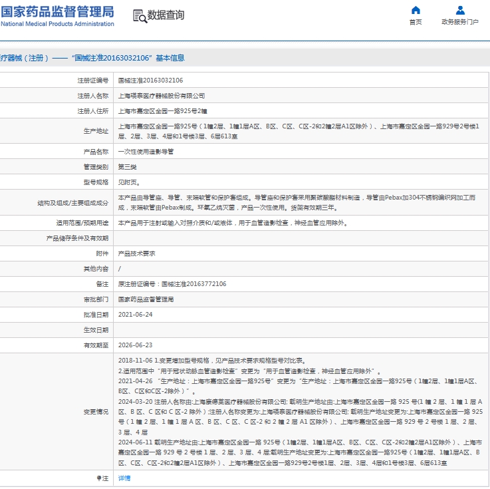Viewport: 490px width, 489px height.
Task: Click the slash value in 其他内容 row
Action: (120, 269)
